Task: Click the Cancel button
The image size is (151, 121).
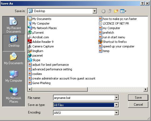Action: tap(138, 105)
